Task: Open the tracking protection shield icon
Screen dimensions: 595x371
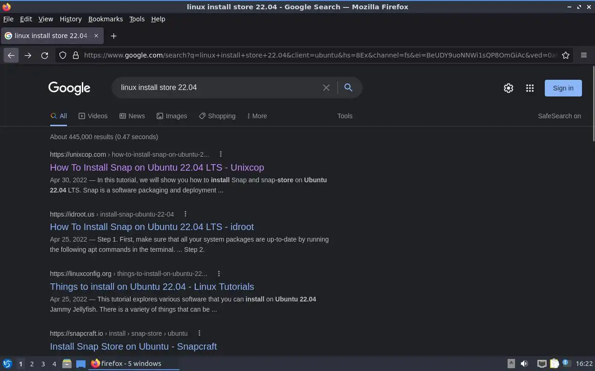Action: (63, 55)
